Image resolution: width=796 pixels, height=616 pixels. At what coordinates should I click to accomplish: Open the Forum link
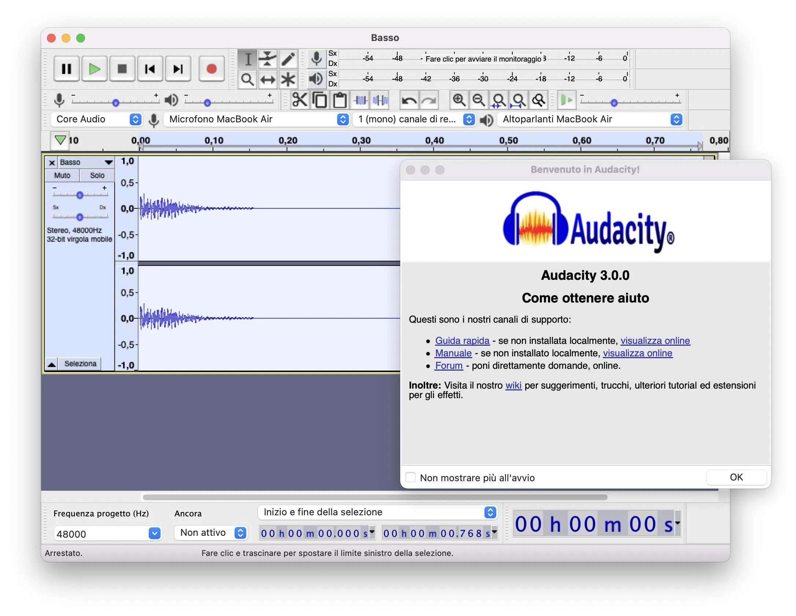[449, 365]
